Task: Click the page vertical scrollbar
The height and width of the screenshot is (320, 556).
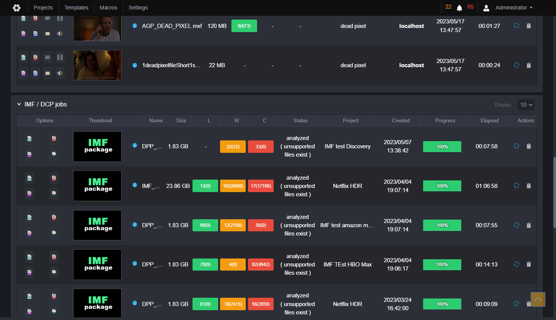Action: coord(554,192)
